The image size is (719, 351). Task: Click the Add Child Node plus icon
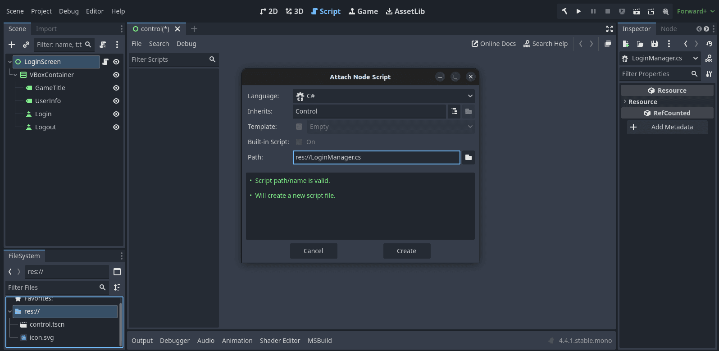(x=12, y=45)
